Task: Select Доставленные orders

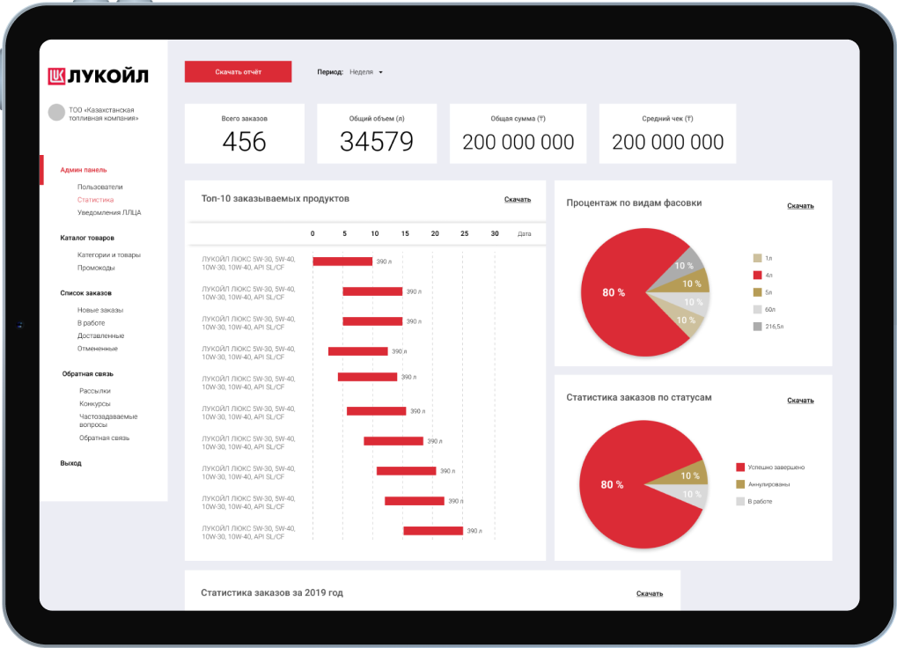Action: [x=100, y=335]
